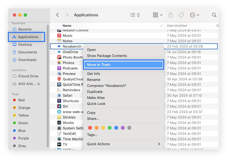The height and width of the screenshot is (158, 227).
Task: Click the tag toolbar icon
Action: [x=181, y=15]
